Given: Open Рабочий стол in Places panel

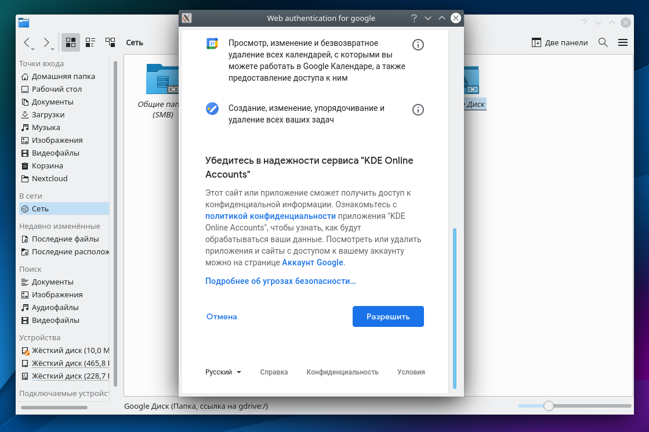Looking at the screenshot, I should click(64, 89).
